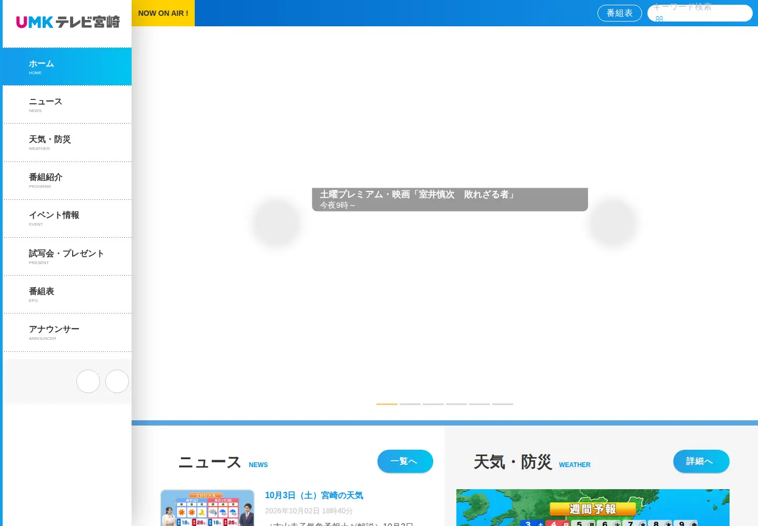Open アナウンサー in the sidebar
The width and height of the screenshot is (758, 526).
coord(67,332)
